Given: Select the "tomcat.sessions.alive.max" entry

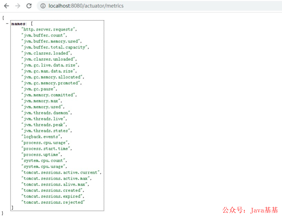Looking at the screenshot, I should [x=54, y=184].
